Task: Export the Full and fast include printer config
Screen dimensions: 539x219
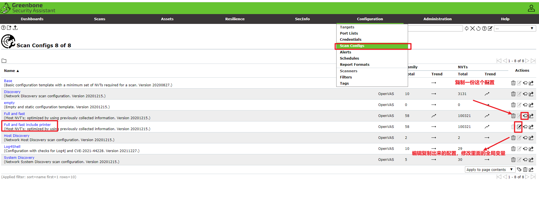Action: click(x=531, y=127)
